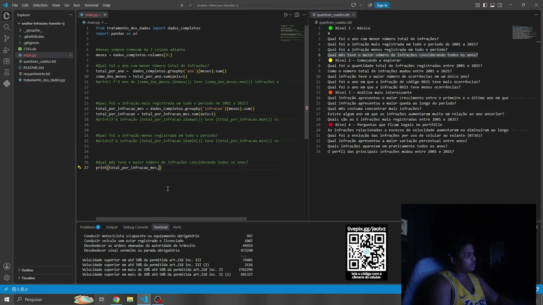The width and height of the screenshot is (543, 305).
Task: Open the Search view in activity bar
Action: pyautogui.click(x=6, y=27)
